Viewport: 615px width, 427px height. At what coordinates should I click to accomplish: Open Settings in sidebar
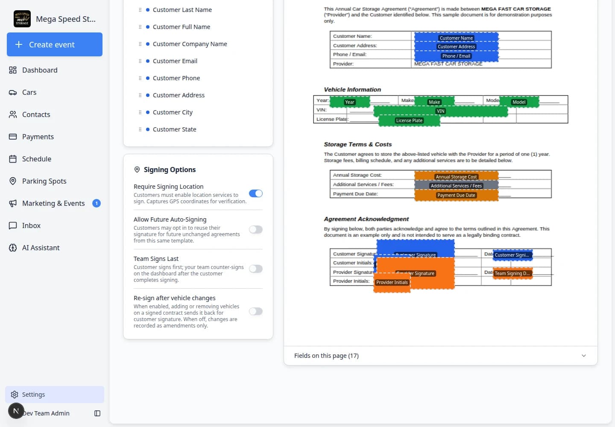click(x=55, y=395)
